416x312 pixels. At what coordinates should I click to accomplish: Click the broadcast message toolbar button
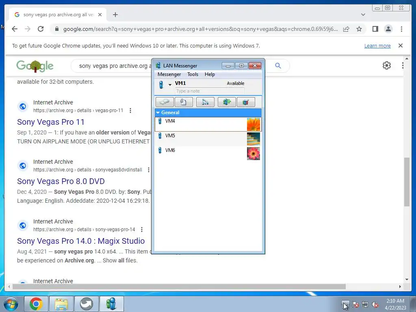(x=205, y=102)
